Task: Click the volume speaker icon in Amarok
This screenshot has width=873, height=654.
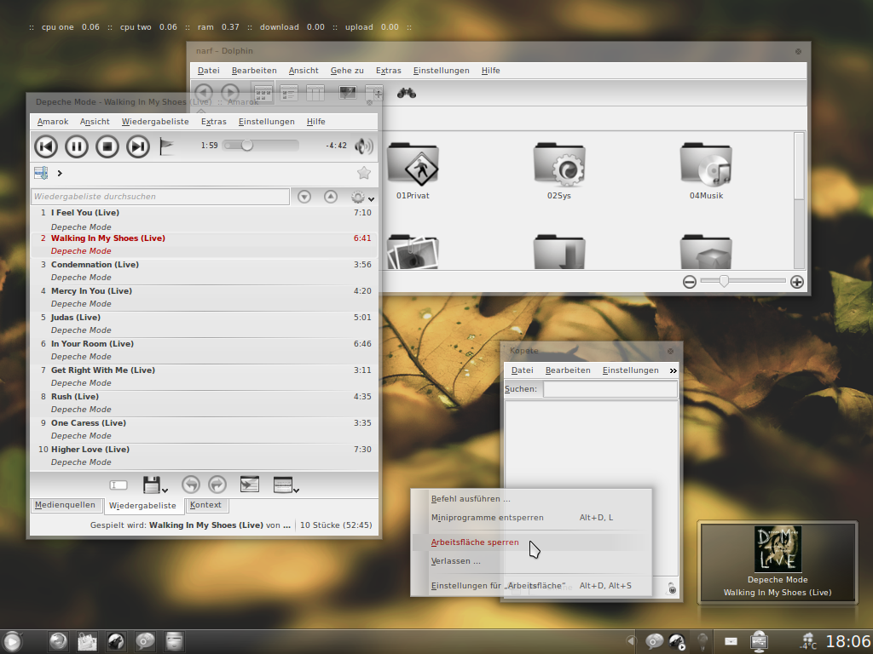Action: tap(363, 146)
